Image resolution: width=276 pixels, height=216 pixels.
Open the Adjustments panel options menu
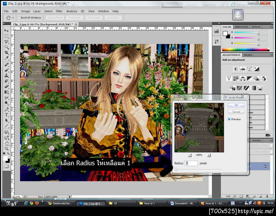pos(271,55)
